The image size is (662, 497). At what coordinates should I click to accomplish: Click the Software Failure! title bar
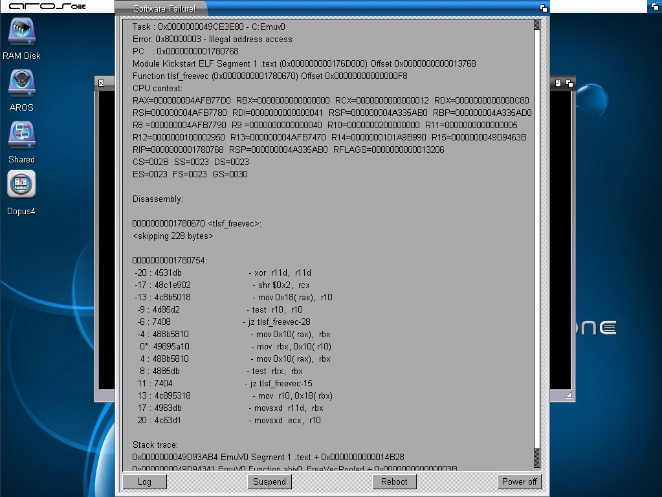[324, 8]
